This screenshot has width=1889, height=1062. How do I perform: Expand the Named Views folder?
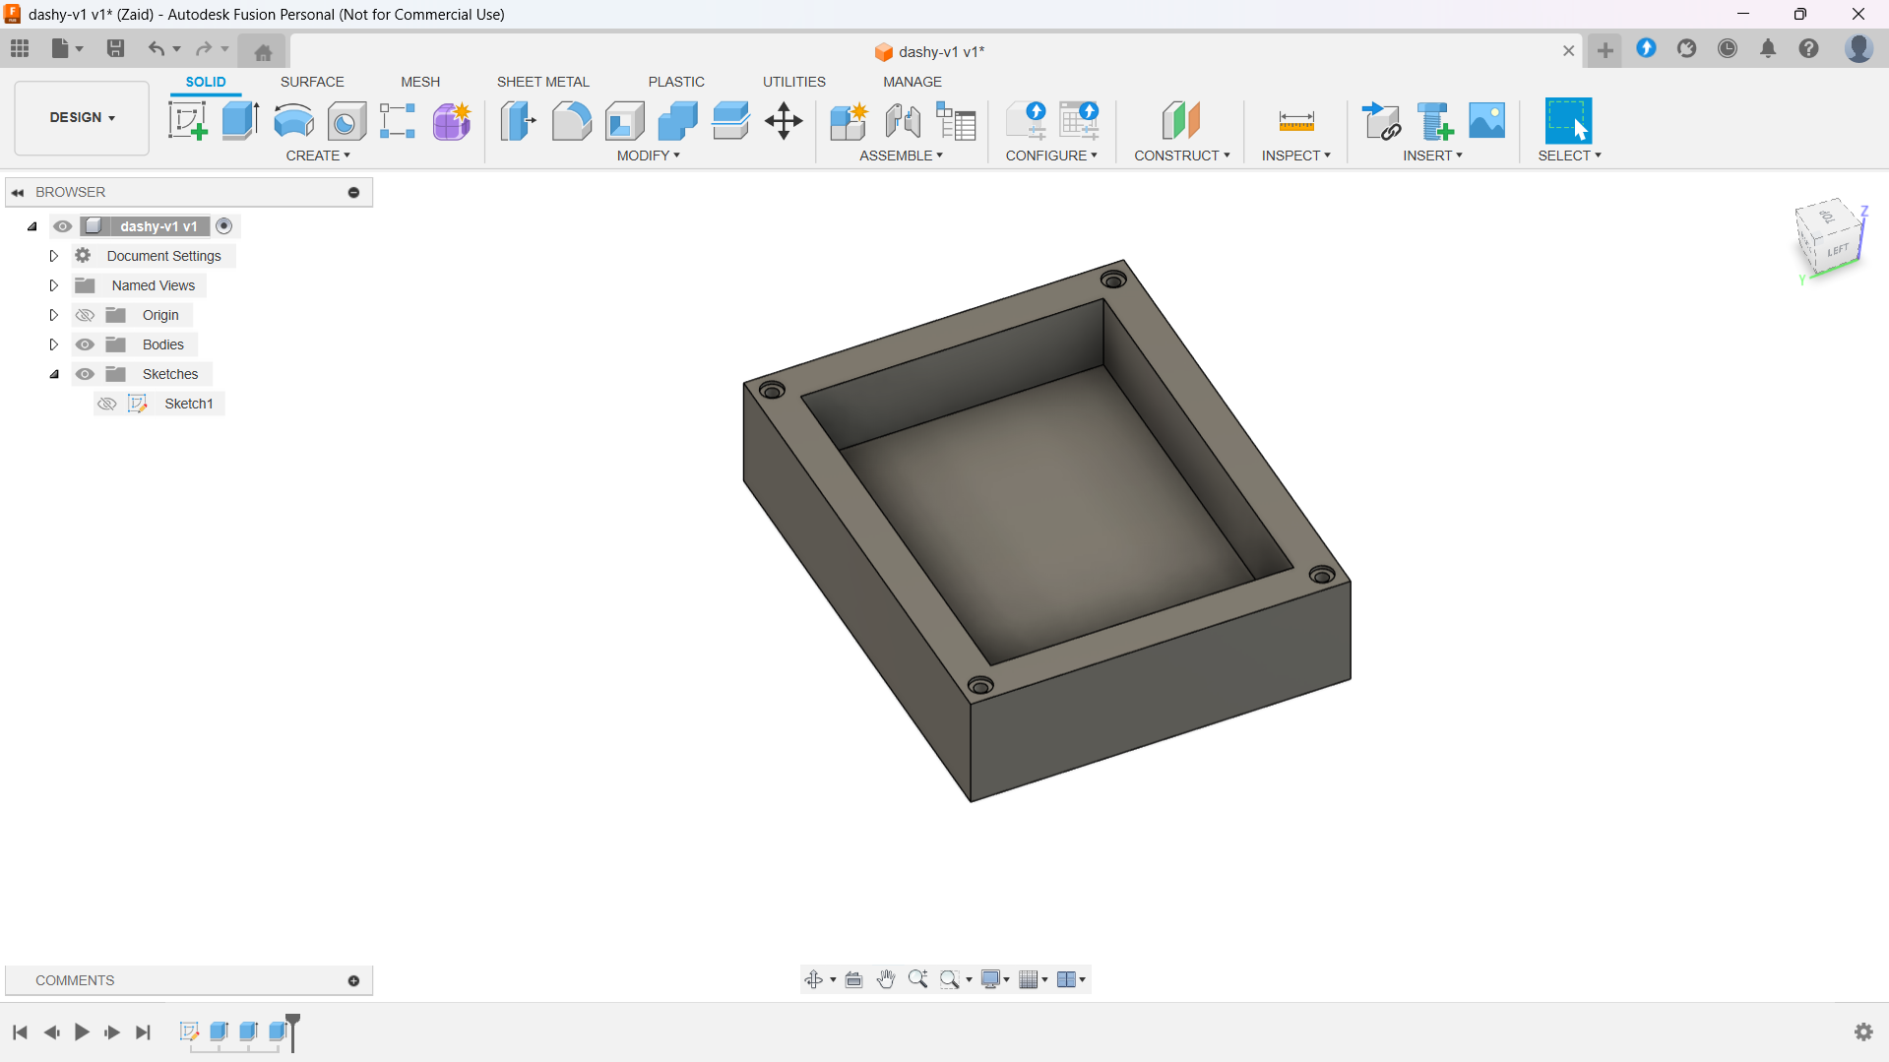click(54, 285)
